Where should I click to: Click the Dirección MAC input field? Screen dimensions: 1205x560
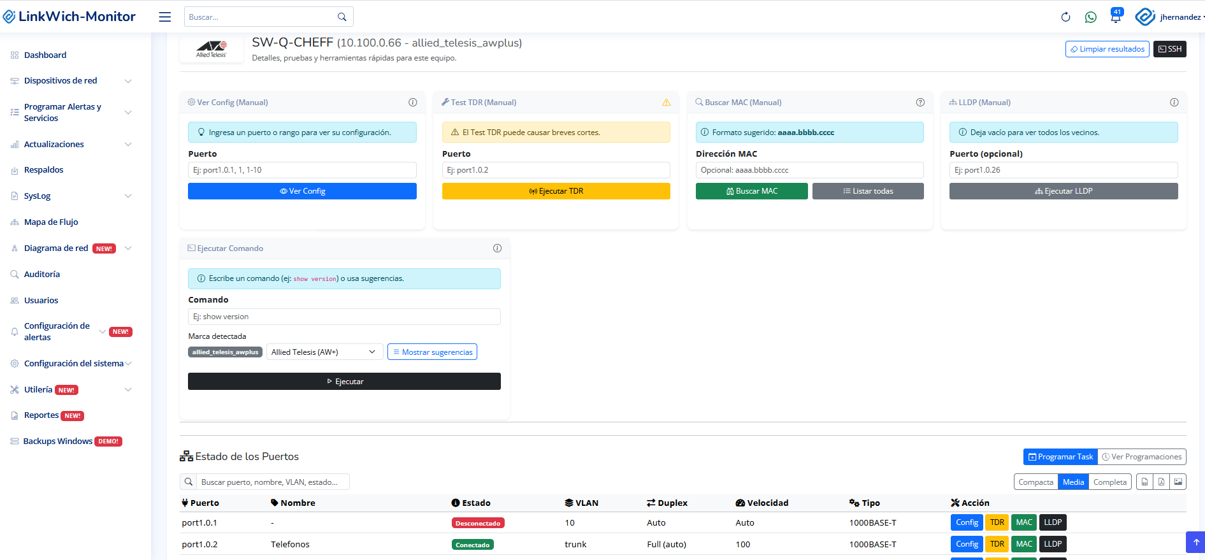(809, 170)
